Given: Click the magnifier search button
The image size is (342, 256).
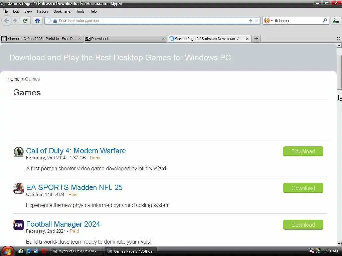Looking at the screenshot, I should point(325,21).
